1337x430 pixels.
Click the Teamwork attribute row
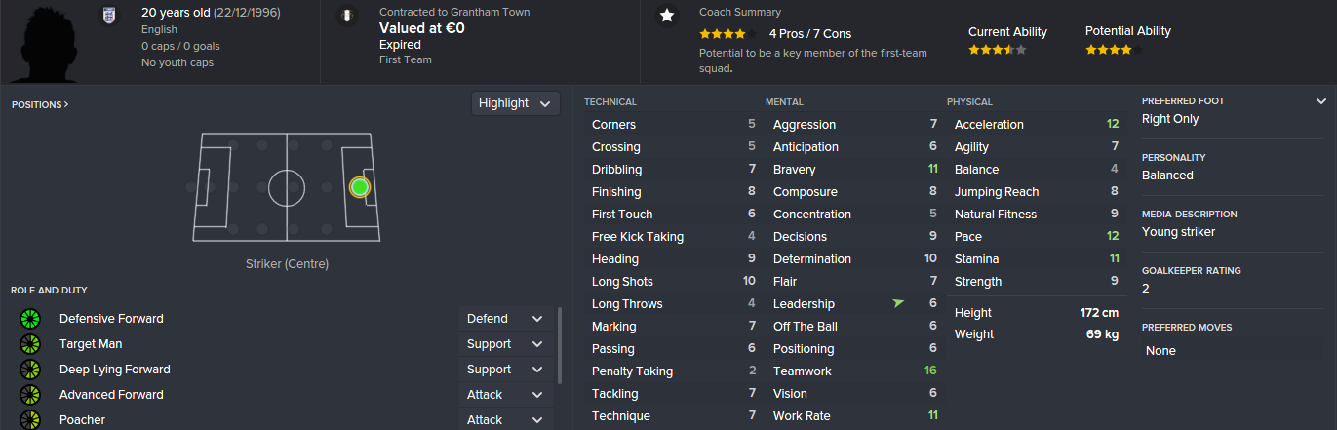(x=854, y=371)
